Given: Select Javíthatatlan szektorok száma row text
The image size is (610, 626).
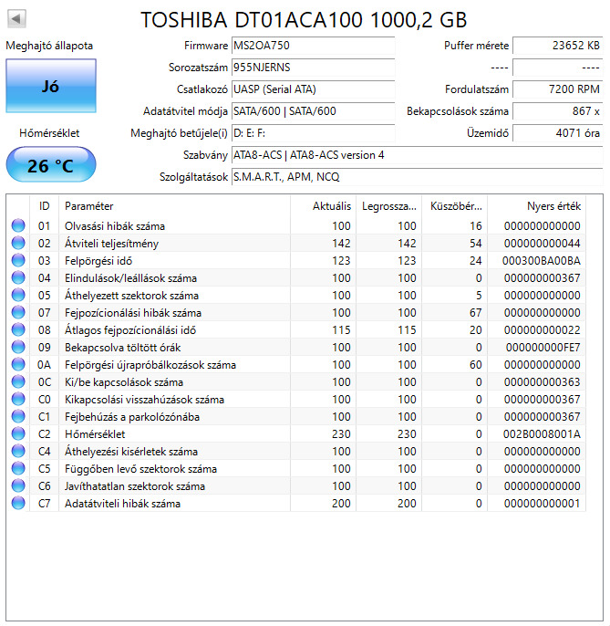Looking at the screenshot, I should (135, 486).
